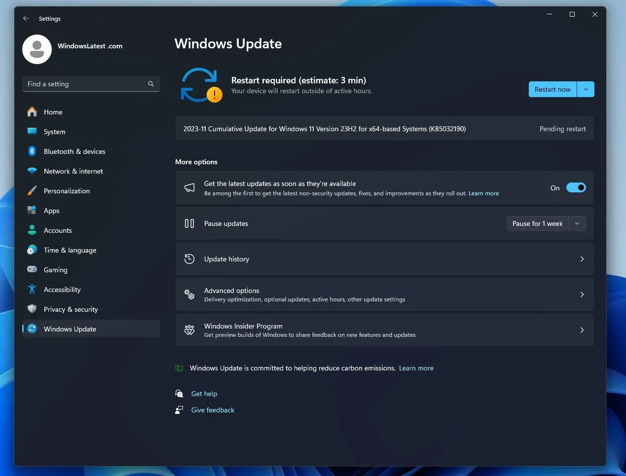The height and width of the screenshot is (476, 626).
Task: Open the Get help link
Action: click(204, 394)
